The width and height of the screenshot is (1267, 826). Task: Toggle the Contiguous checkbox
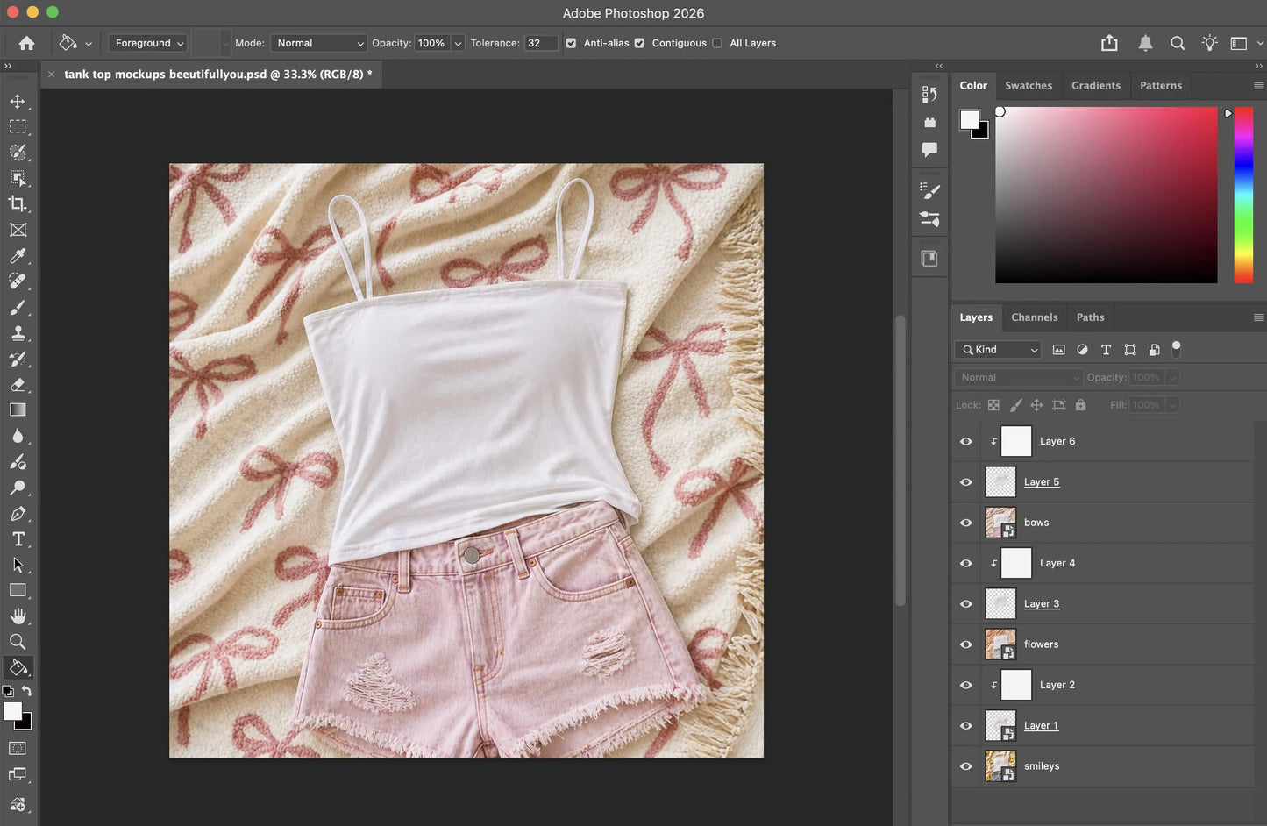click(639, 43)
